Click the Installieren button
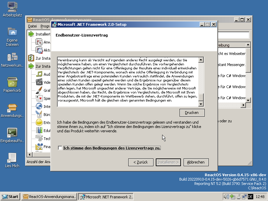This screenshot has height=201, width=268. (168, 162)
